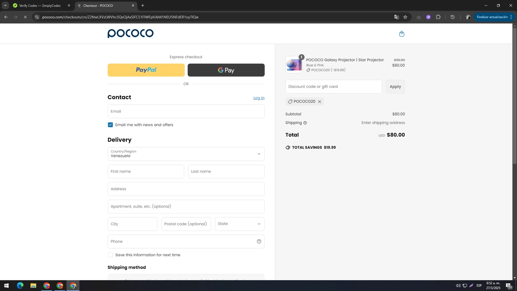Click the Galaxy Projector product thumbnail

pyautogui.click(x=294, y=65)
